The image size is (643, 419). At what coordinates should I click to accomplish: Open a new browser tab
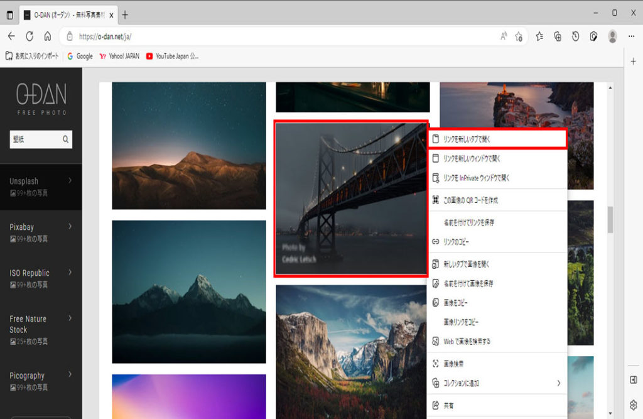[125, 14]
